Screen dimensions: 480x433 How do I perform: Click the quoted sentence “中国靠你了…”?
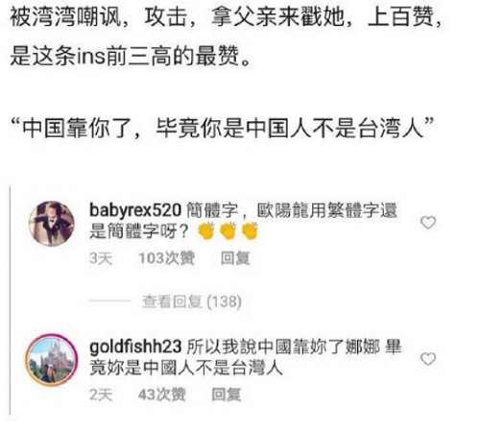coord(222,129)
